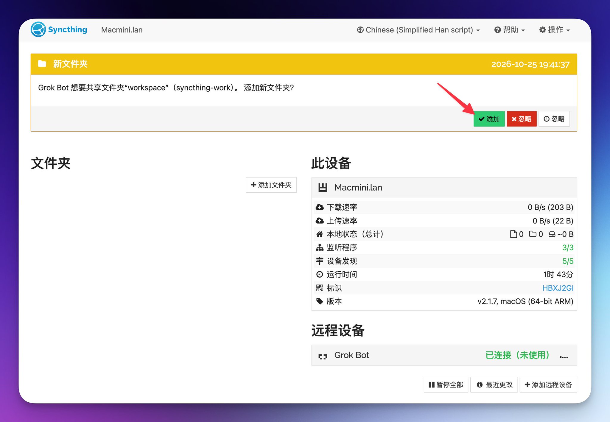Click the house icon beside 本地状态
This screenshot has width=610, height=422.
coord(320,234)
